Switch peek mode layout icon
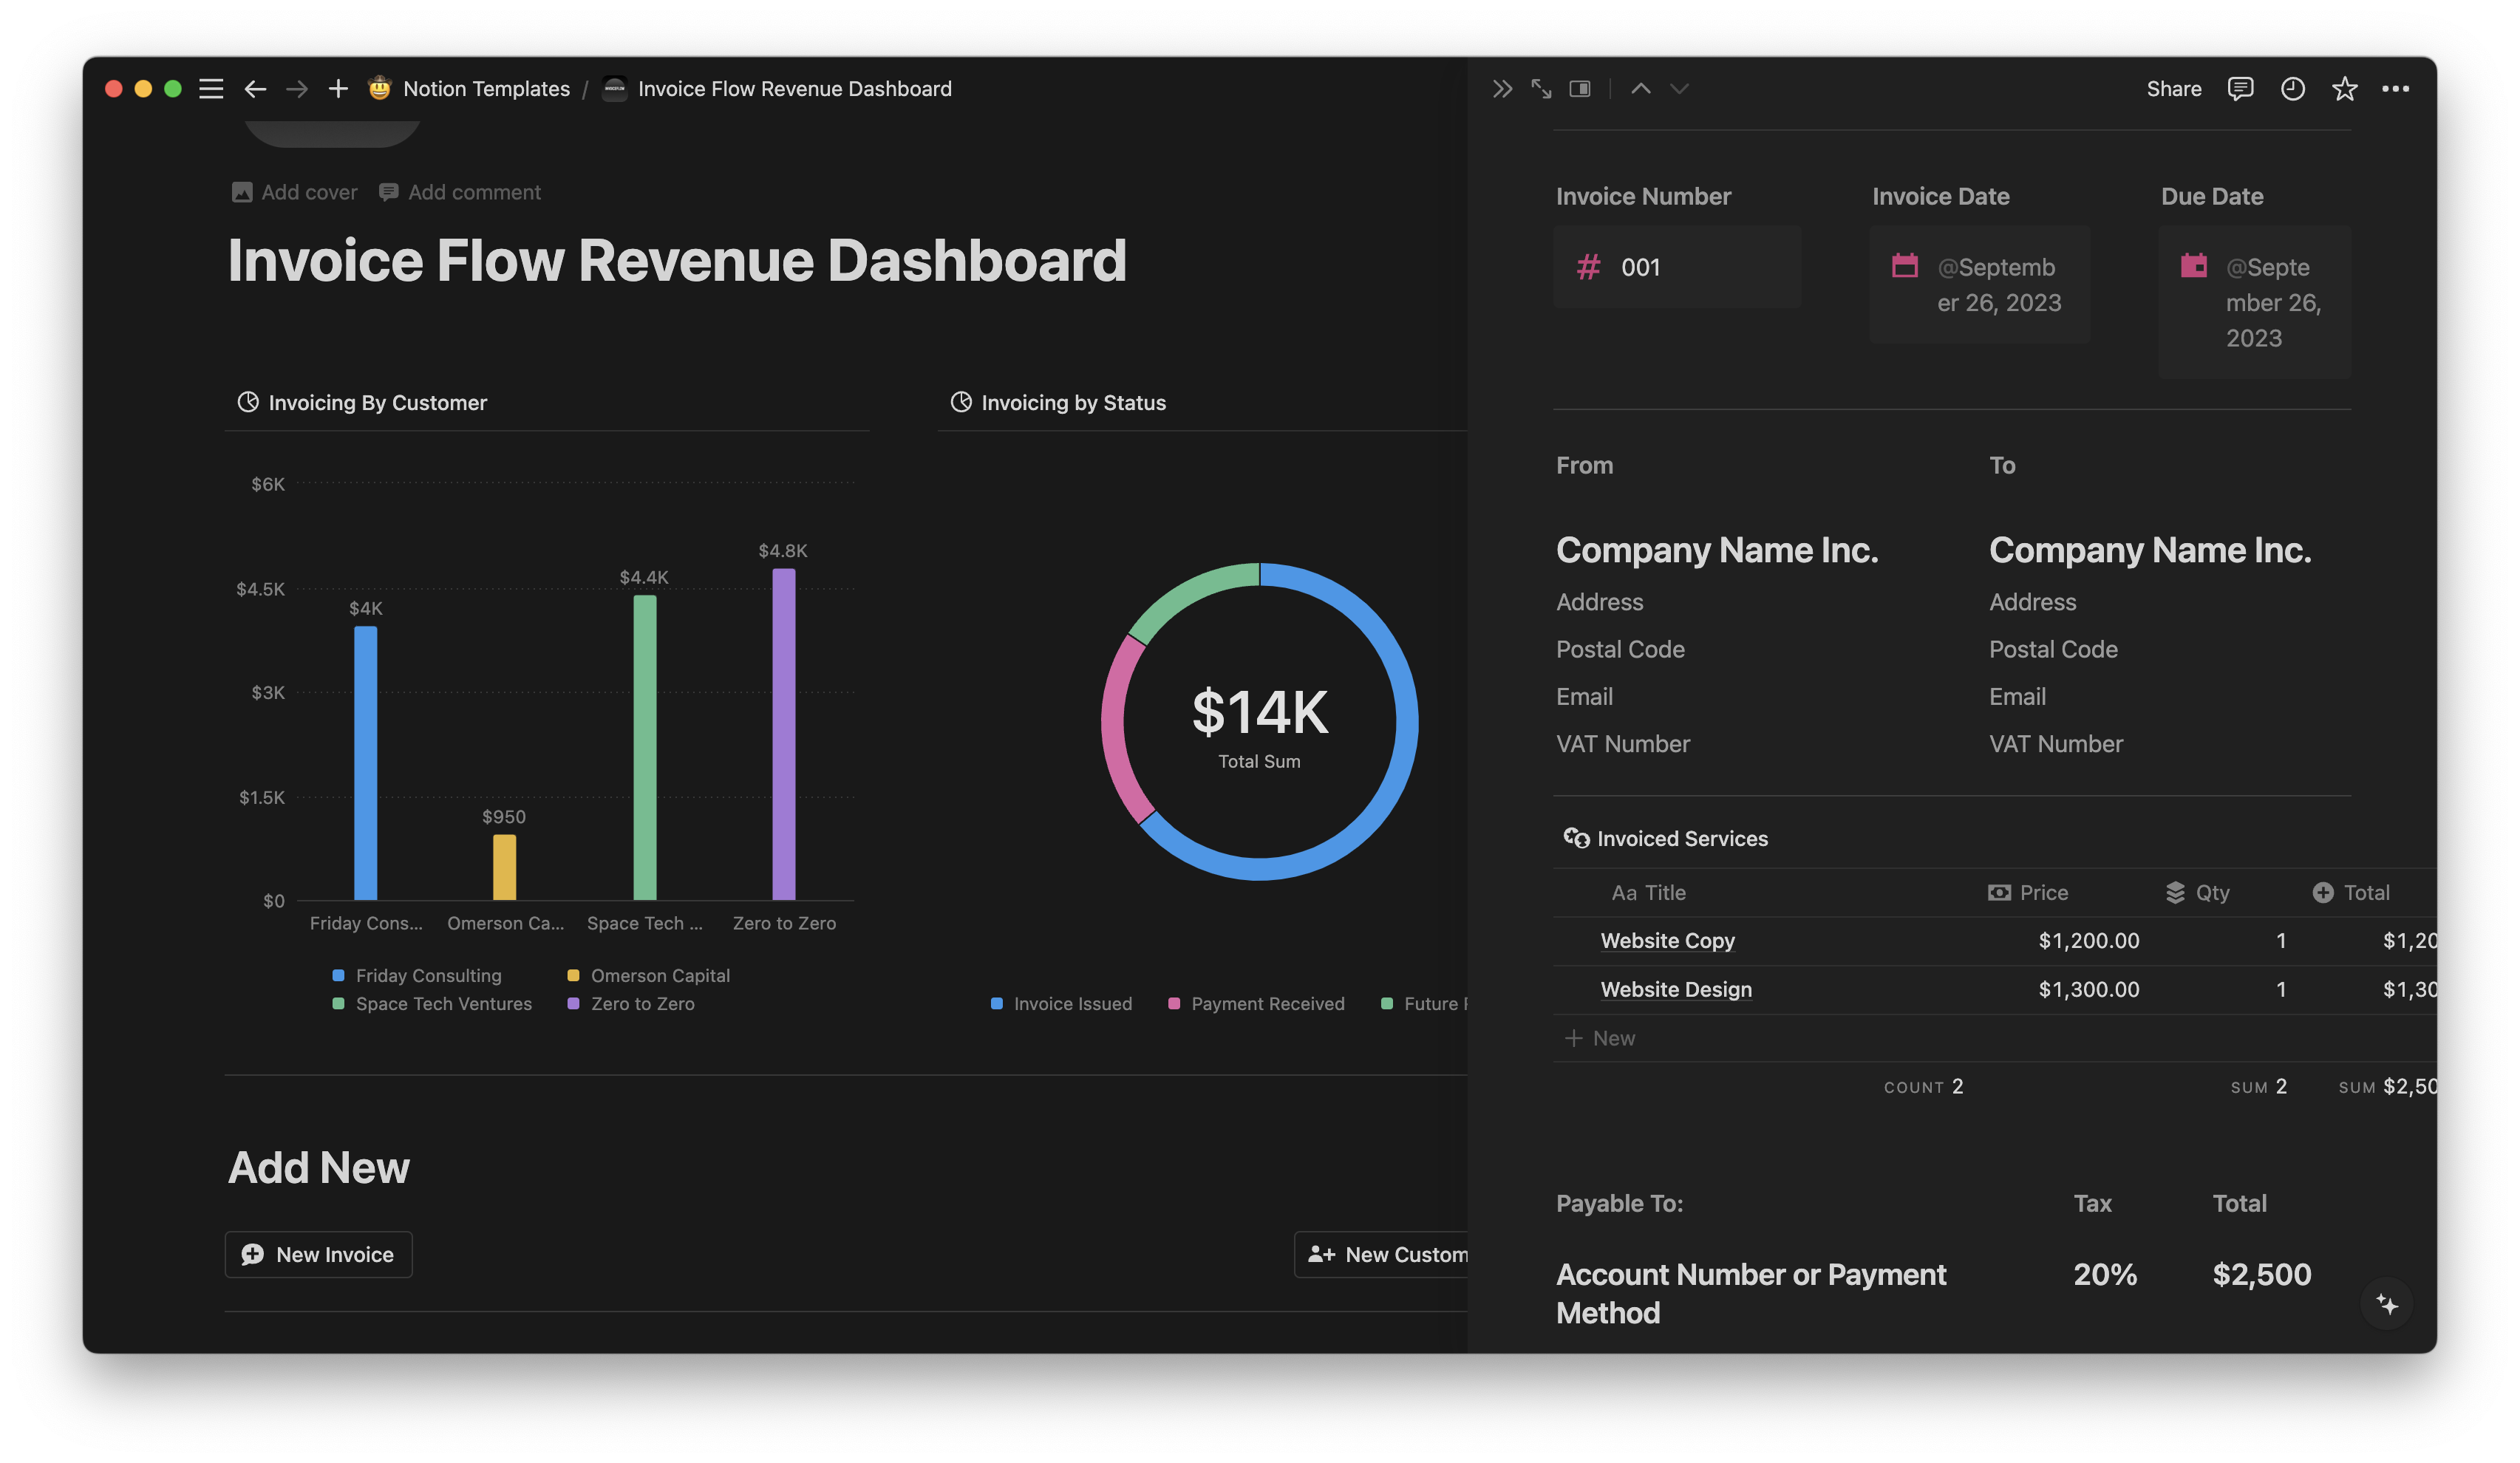The width and height of the screenshot is (2520, 1463). [x=1580, y=89]
